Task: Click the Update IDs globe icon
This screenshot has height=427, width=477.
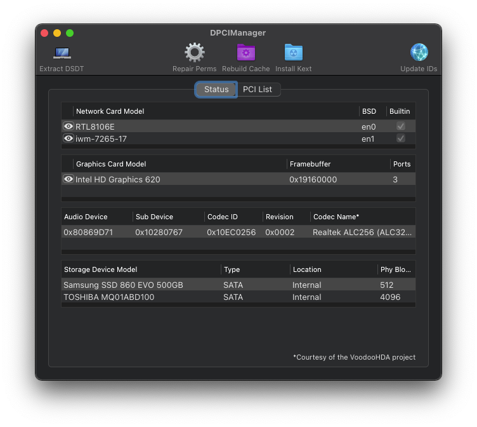Action: click(419, 52)
